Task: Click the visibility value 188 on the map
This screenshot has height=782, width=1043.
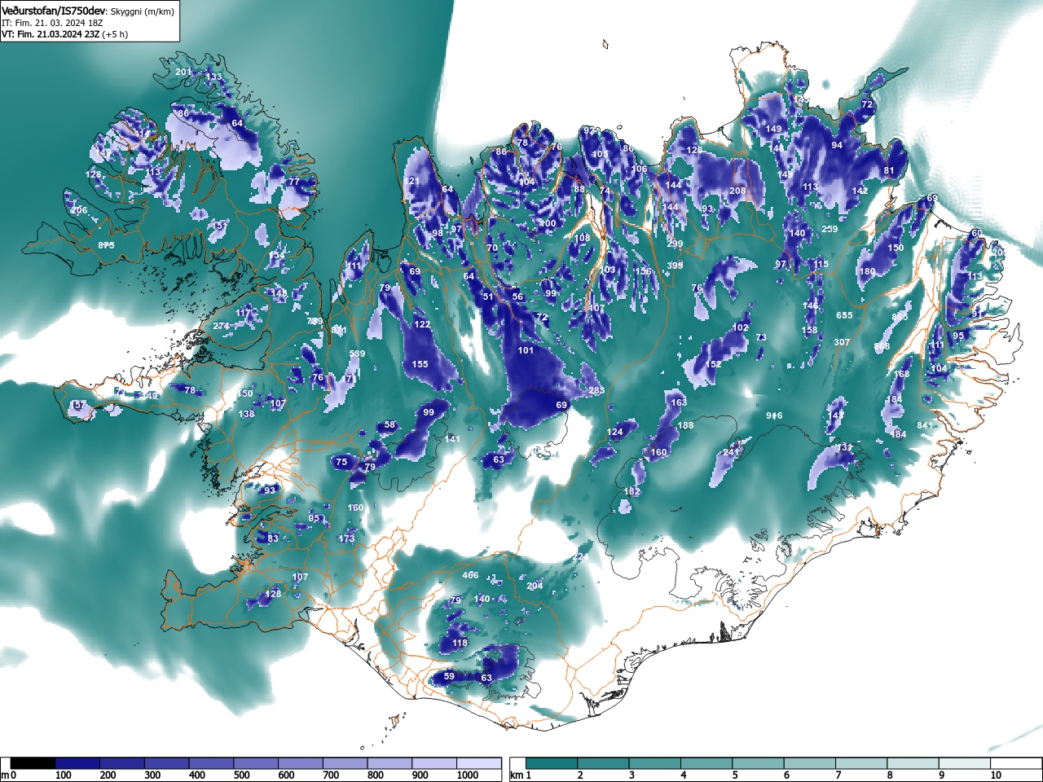Action: click(x=685, y=425)
